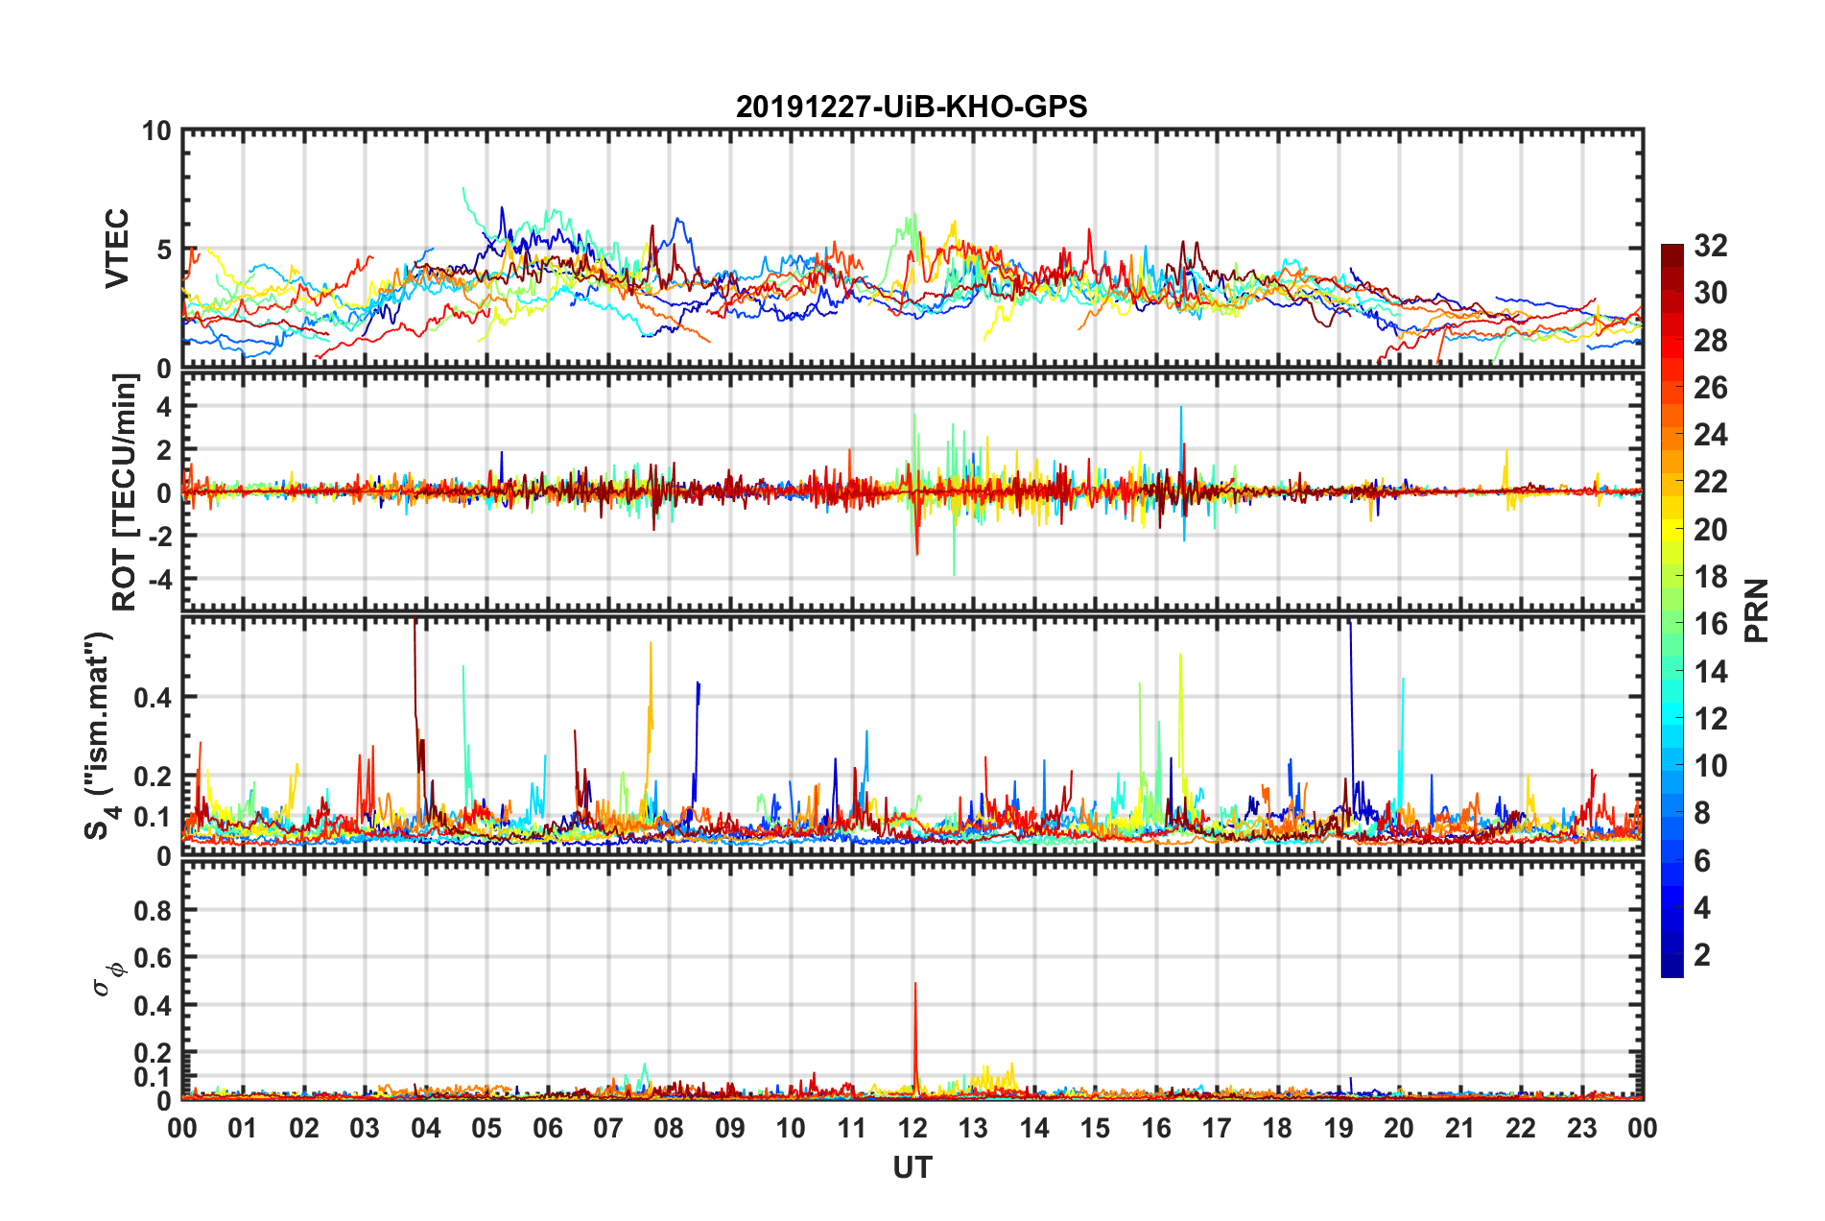Click x-axis tick label 11
The image size is (1825, 1221).
tap(852, 1128)
